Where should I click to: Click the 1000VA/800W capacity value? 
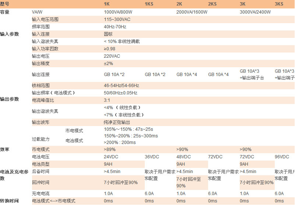119,12
